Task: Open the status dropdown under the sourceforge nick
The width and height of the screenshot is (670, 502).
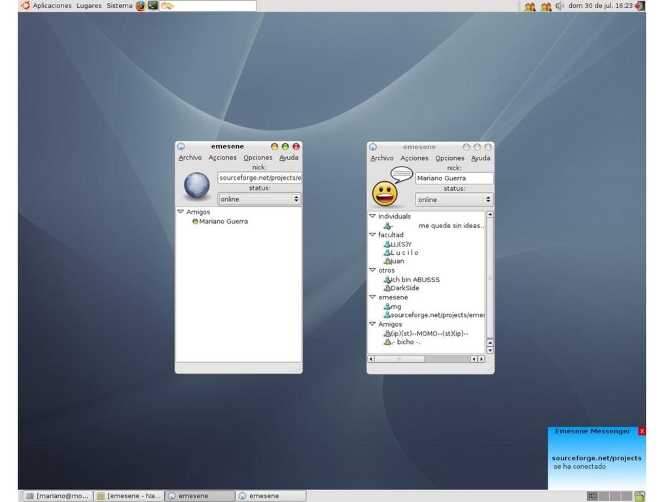Action: point(259,199)
